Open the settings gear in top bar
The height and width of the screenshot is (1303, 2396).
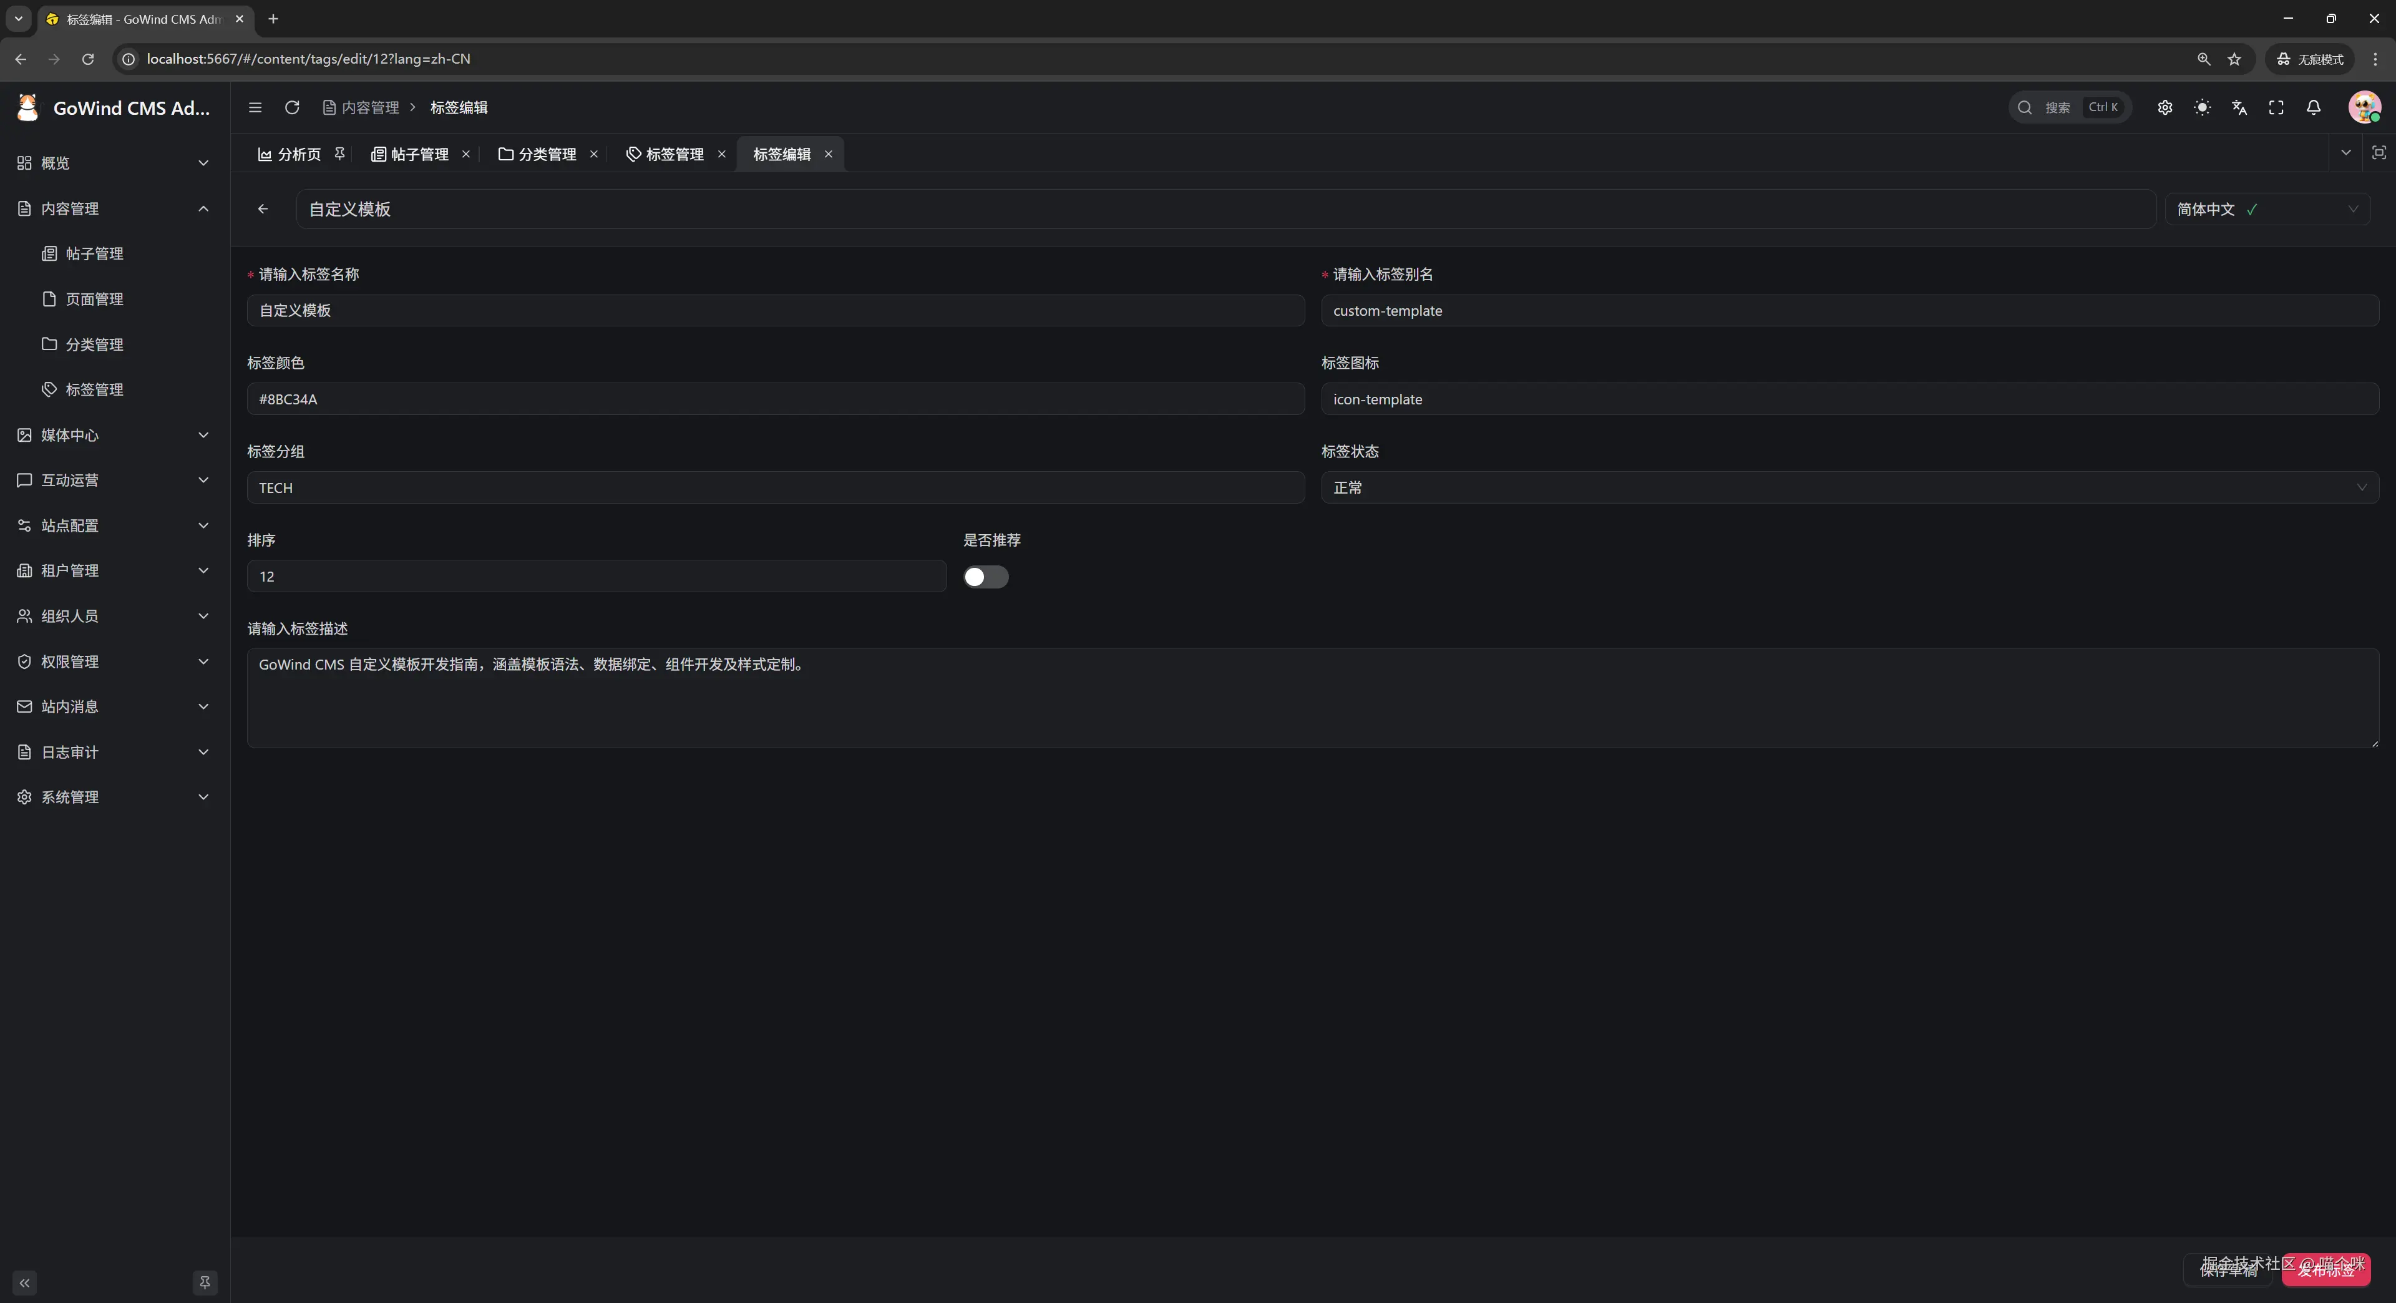2165,108
